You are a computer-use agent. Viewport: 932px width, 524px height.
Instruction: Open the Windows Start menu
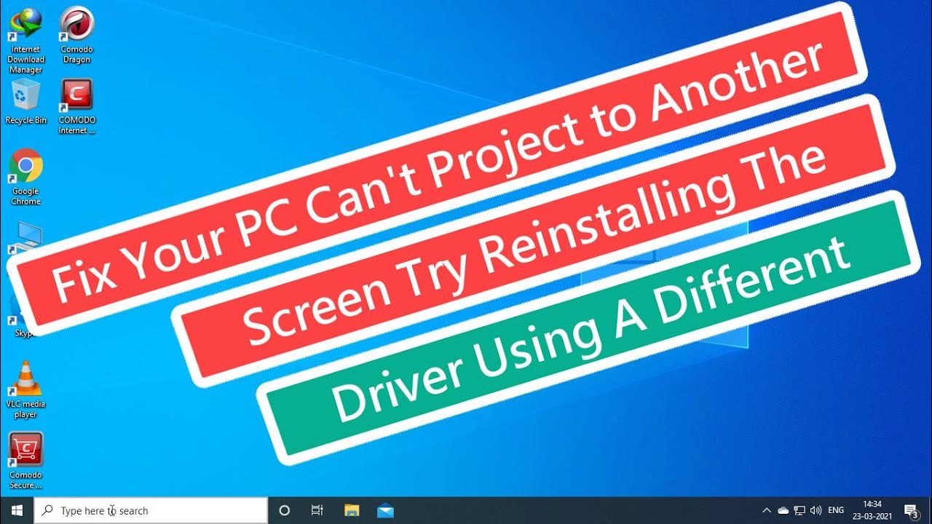(17, 510)
